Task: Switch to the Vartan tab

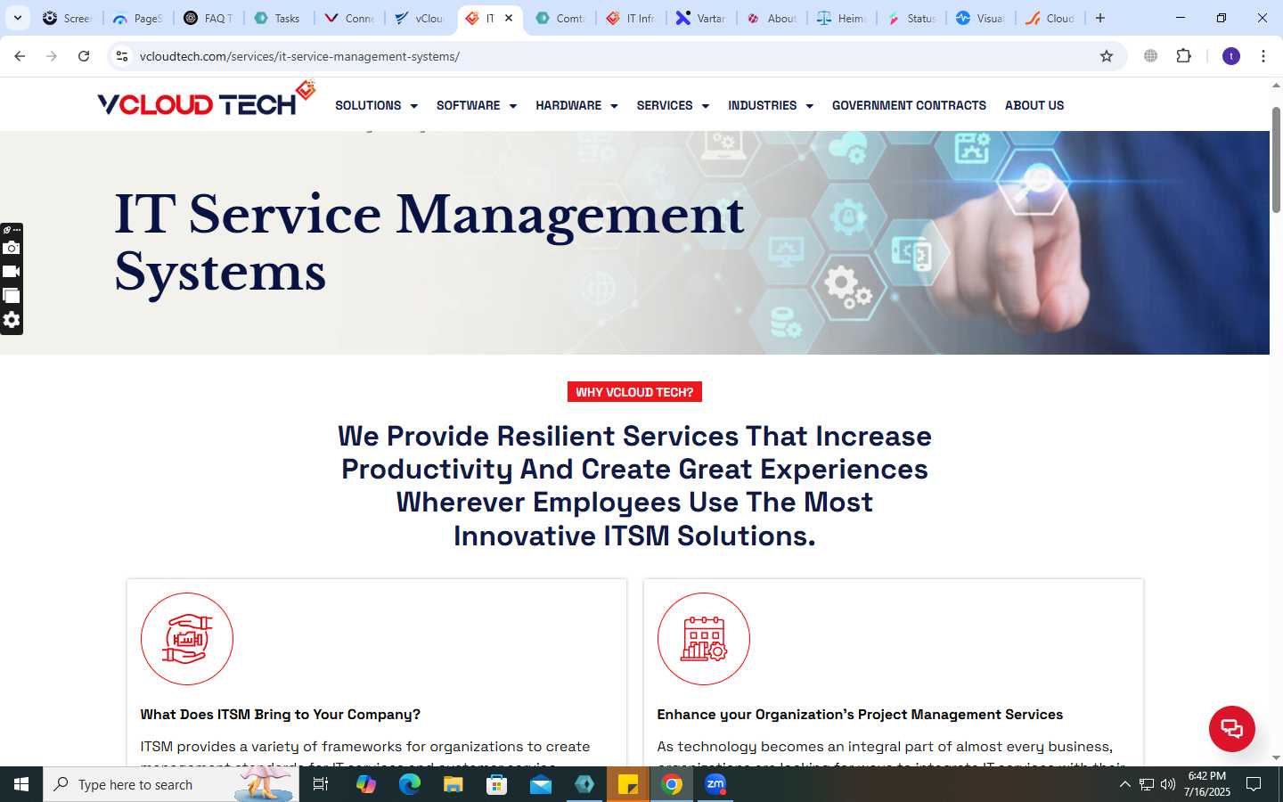Action: click(x=701, y=18)
